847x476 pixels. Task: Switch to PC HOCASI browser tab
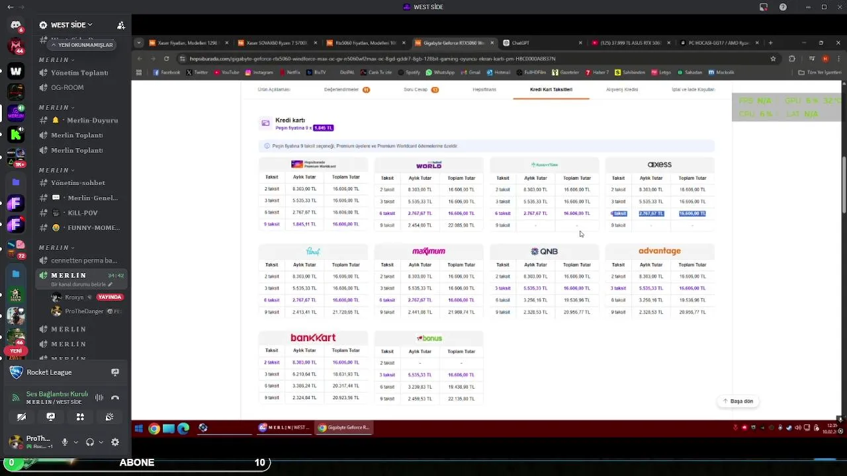[x=720, y=43]
